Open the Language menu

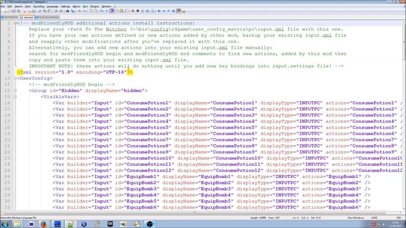(53, 6)
